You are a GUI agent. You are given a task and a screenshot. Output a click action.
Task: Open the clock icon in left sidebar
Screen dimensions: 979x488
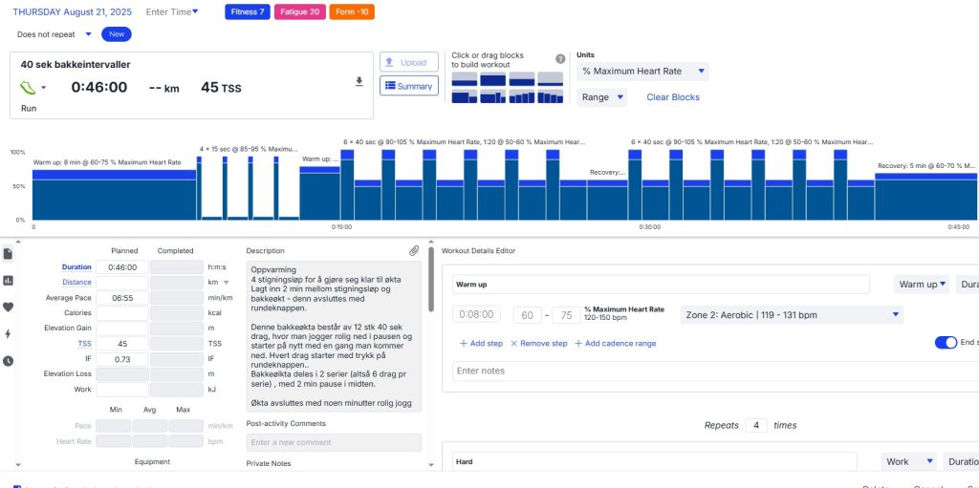click(9, 361)
